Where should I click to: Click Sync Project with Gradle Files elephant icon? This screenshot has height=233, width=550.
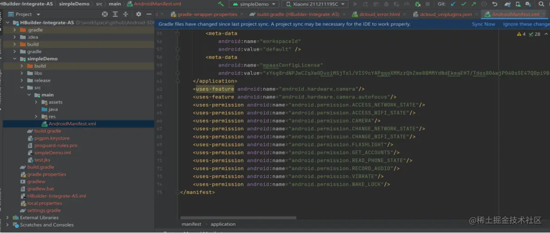tap(508, 4)
